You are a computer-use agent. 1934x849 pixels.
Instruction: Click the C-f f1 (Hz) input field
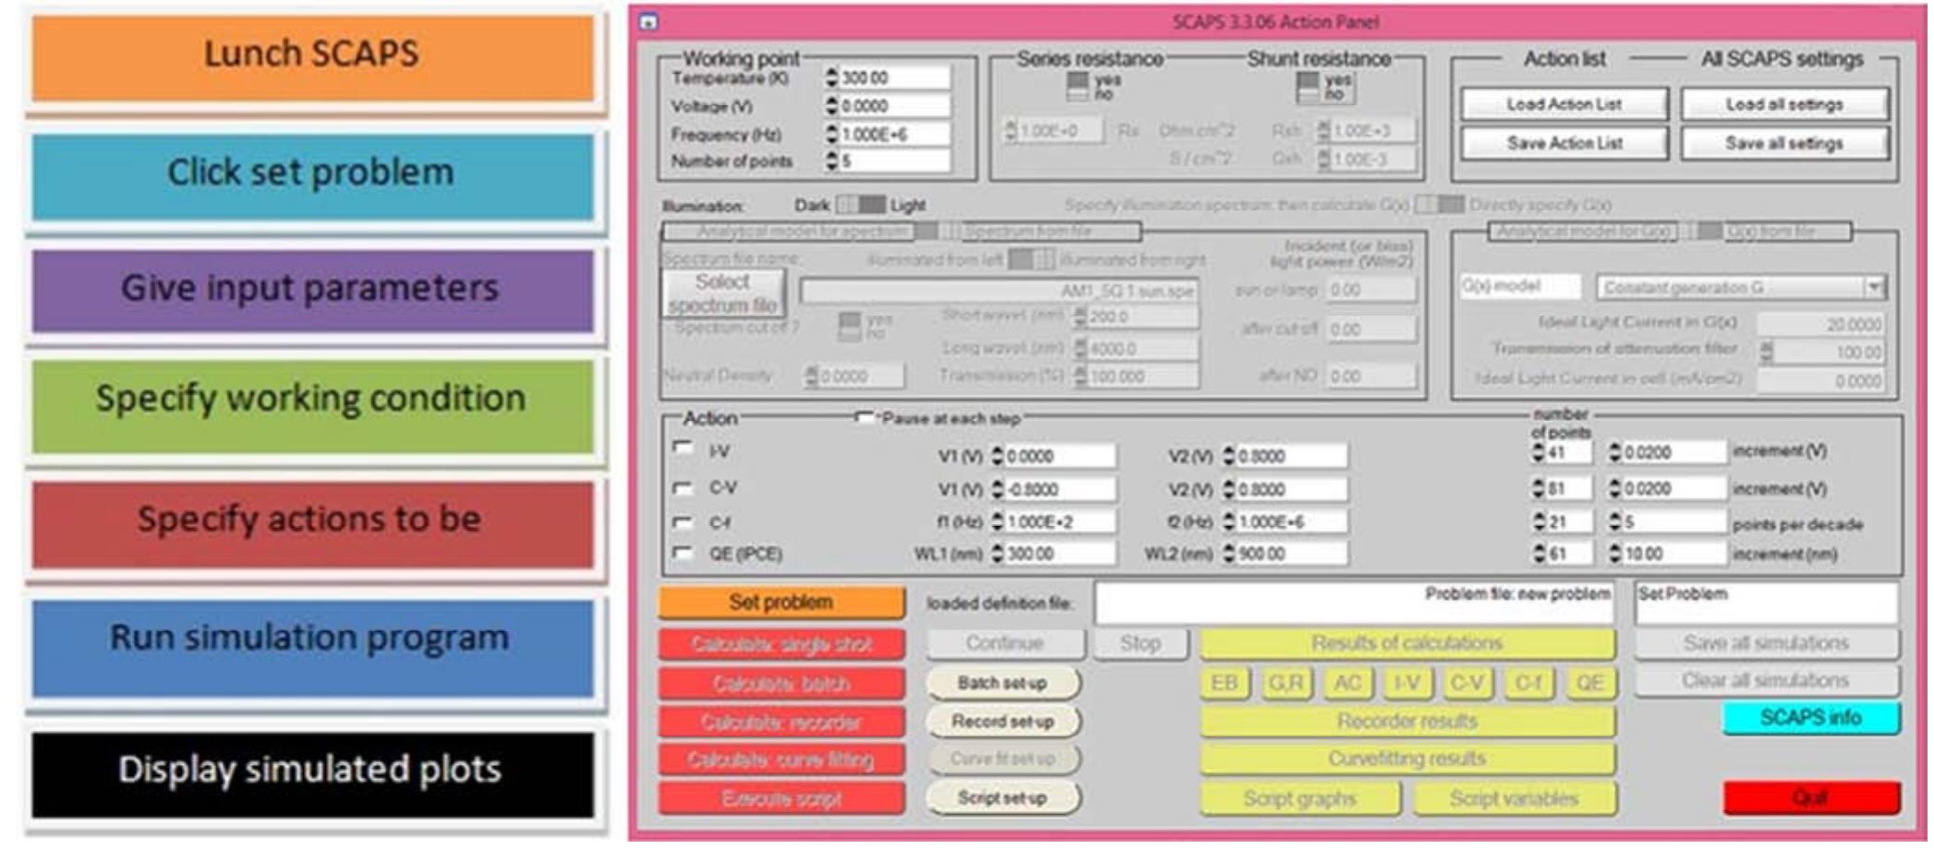tap(1059, 521)
